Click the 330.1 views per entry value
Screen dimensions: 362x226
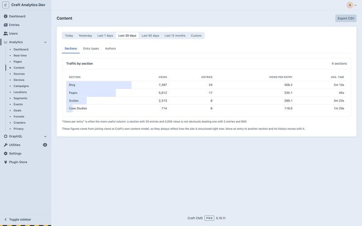[288, 93]
